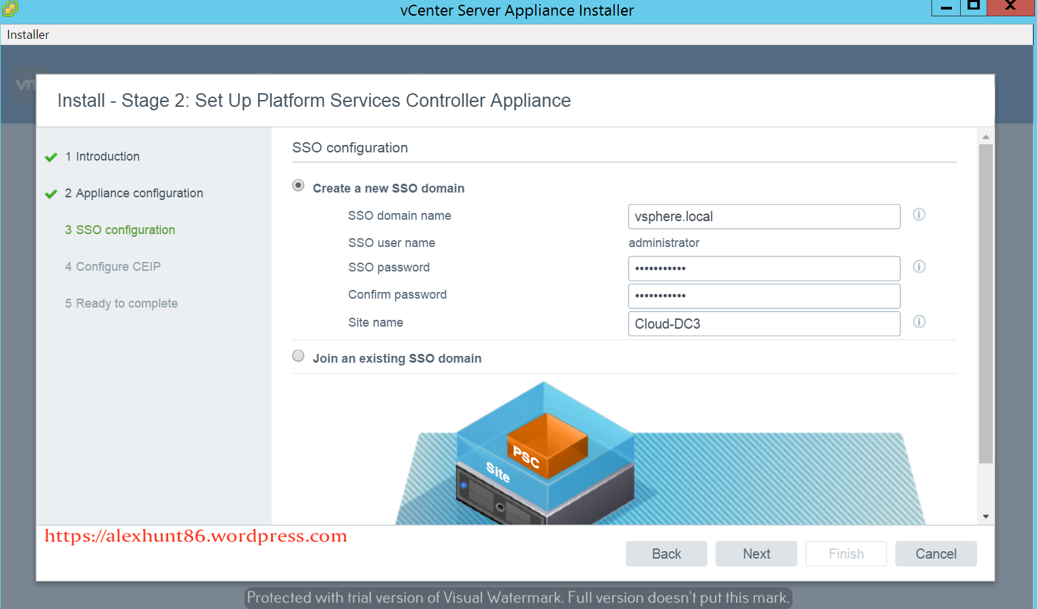Click the info icon beside SSO domain name

(919, 215)
